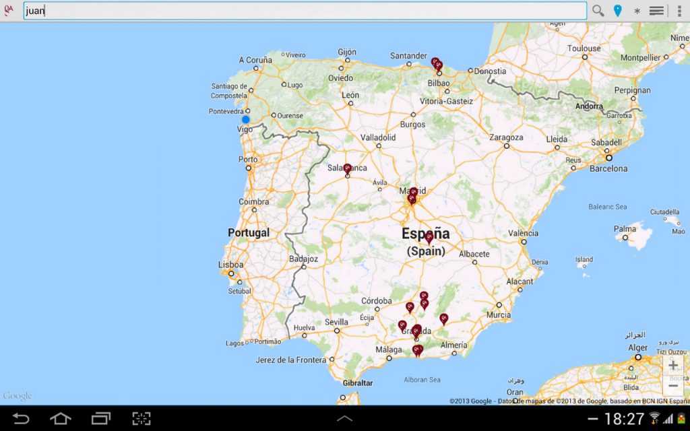Select the marker east of Granada near Murcia
The image size is (690, 431).
(x=443, y=318)
